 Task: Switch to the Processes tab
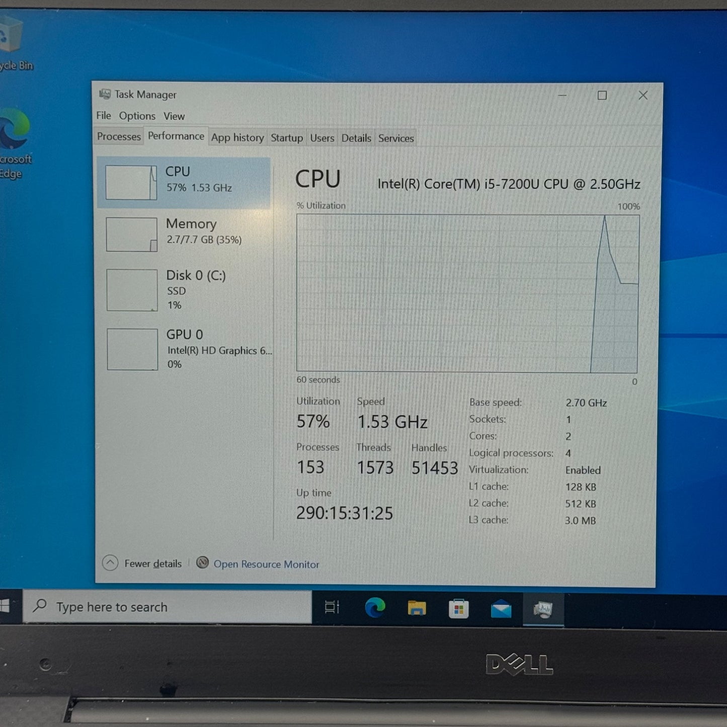119,137
